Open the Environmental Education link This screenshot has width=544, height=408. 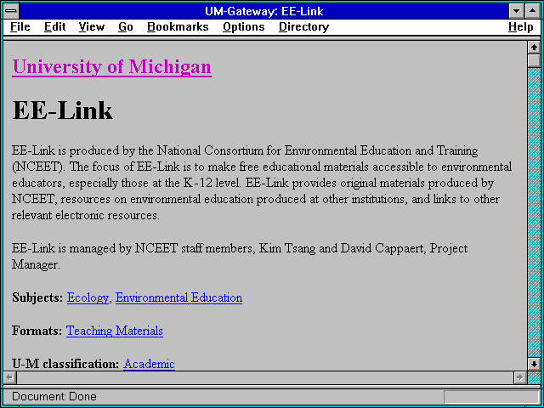[178, 297]
